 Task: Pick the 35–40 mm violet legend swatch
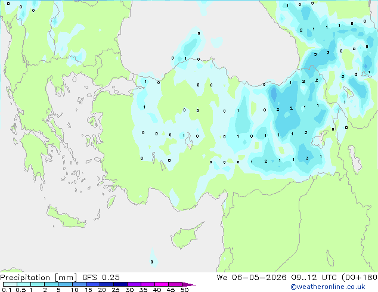(x=148, y=284)
